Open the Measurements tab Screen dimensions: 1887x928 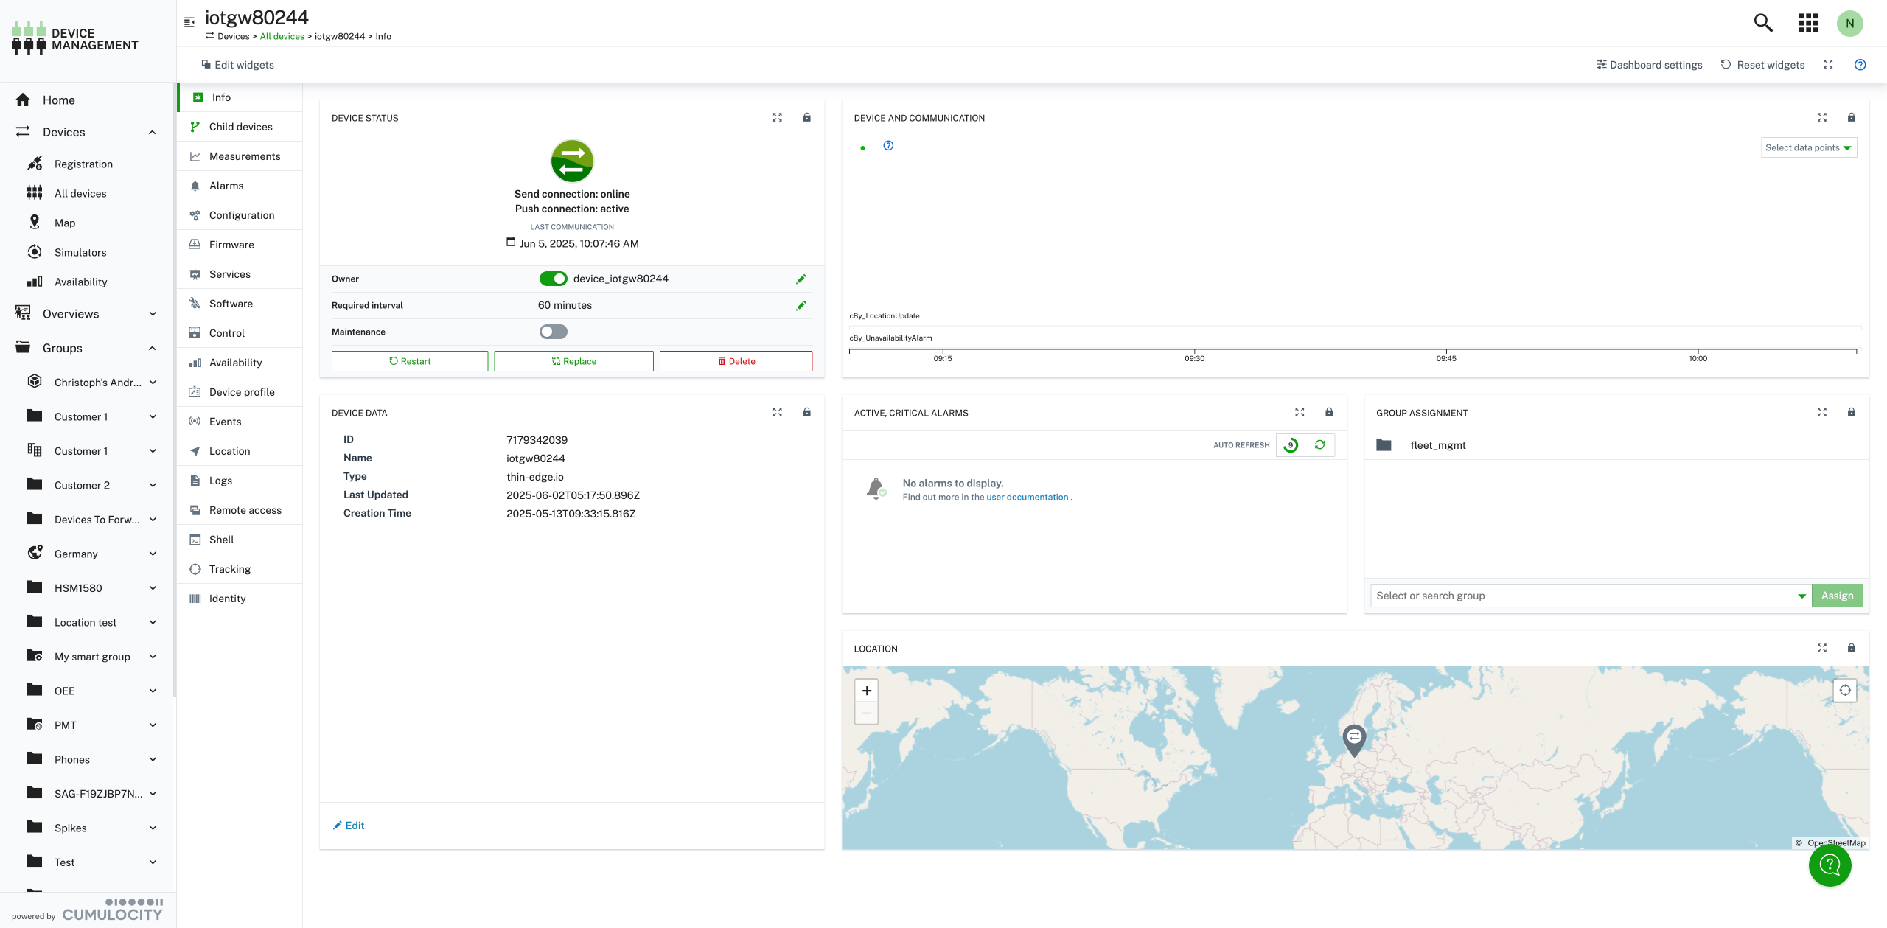click(244, 156)
